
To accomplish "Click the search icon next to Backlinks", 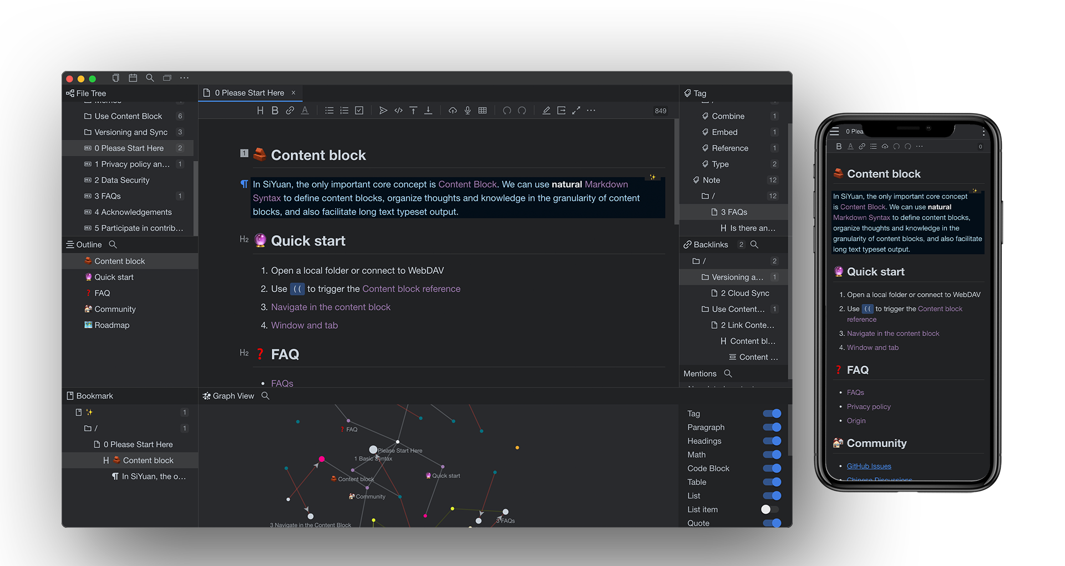I will (754, 244).
